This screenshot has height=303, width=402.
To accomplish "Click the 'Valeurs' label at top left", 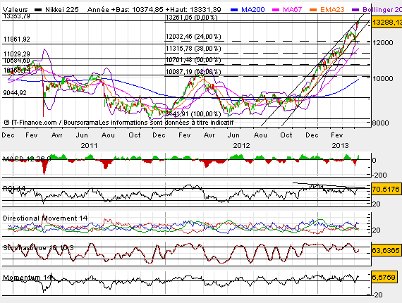I will tap(15, 10).
